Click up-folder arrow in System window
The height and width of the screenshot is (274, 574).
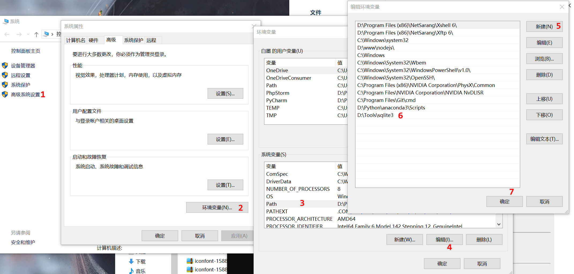coord(36,34)
